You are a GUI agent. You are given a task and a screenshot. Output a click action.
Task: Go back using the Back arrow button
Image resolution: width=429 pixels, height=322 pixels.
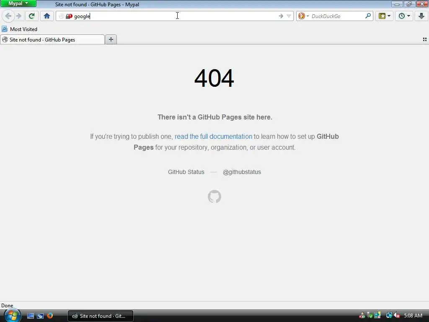click(8, 16)
